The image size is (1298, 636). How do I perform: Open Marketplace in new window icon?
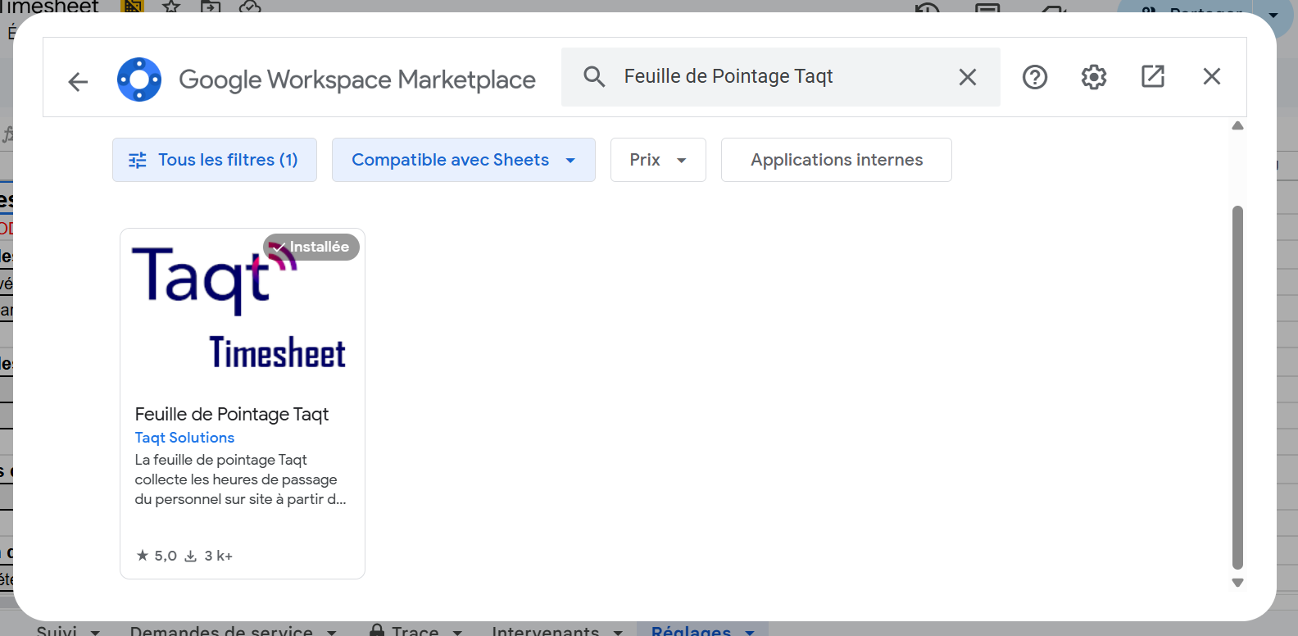tap(1152, 77)
